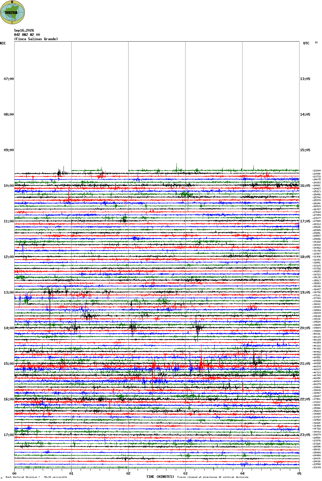The height and width of the screenshot is (481, 322).
Task: Select the 21:05 UTC time marker
Action: click(x=305, y=364)
